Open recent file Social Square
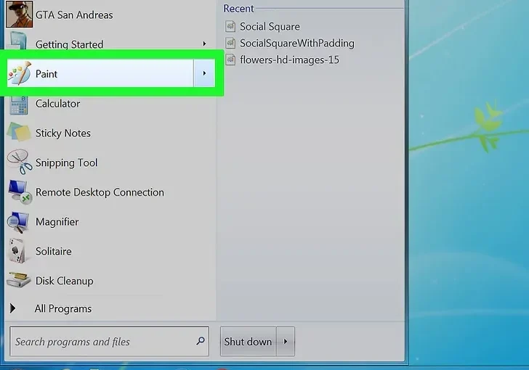Image resolution: width=529 pixels, height=370 pixels. pos(270,27)
